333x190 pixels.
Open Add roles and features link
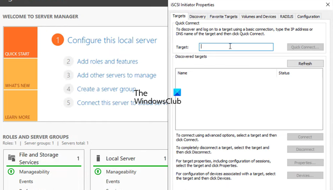coord(108,61)
